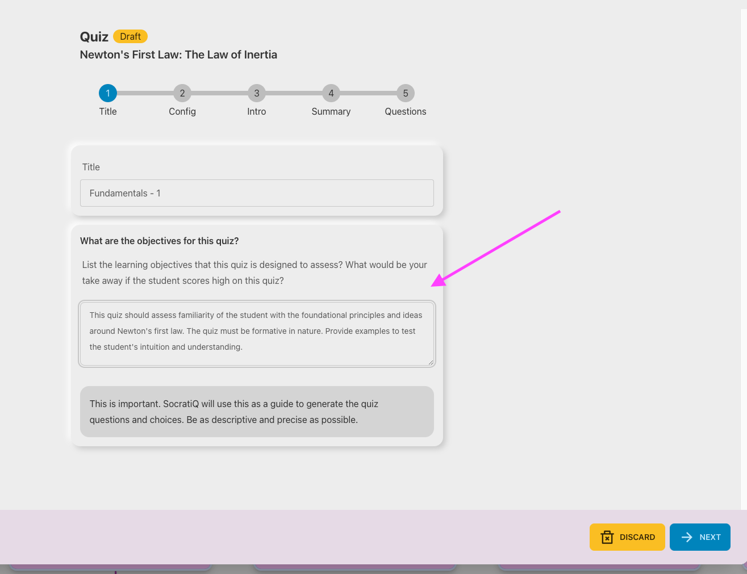
Task: Focus the Title field containing Fundamentals - 1
Action: [257, 193]
